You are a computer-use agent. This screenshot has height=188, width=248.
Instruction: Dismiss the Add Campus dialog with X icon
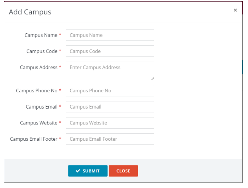[x=235, y=10]
